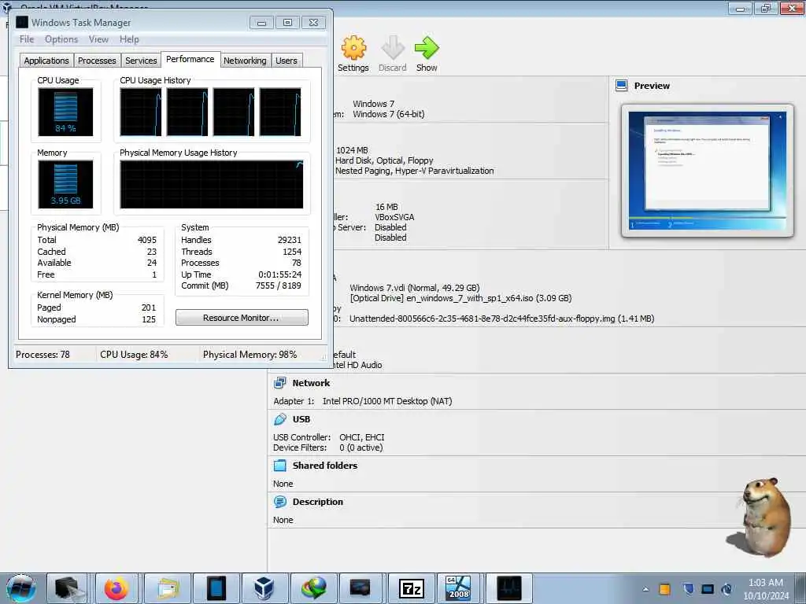
Task: Click the Commit value 7555 / 8189
Action: (279, 285)
